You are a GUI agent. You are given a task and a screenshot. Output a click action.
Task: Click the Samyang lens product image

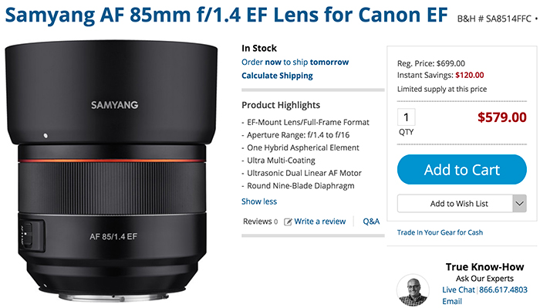click(x=111, y=171)
